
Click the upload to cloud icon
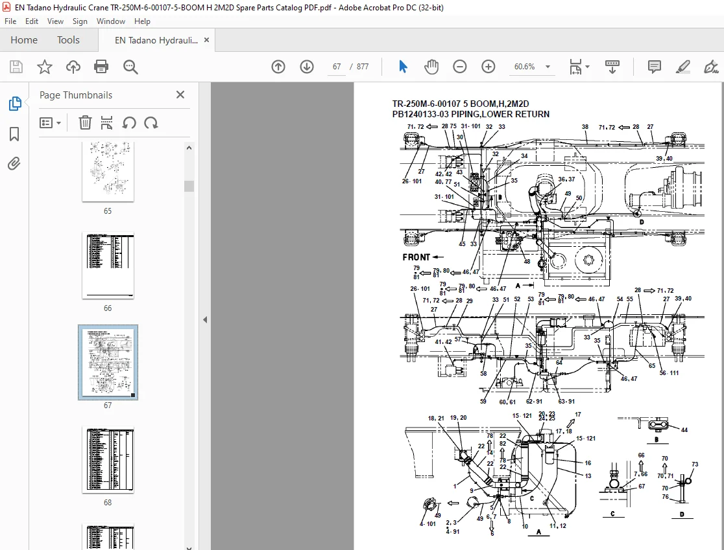pos(73,67)
